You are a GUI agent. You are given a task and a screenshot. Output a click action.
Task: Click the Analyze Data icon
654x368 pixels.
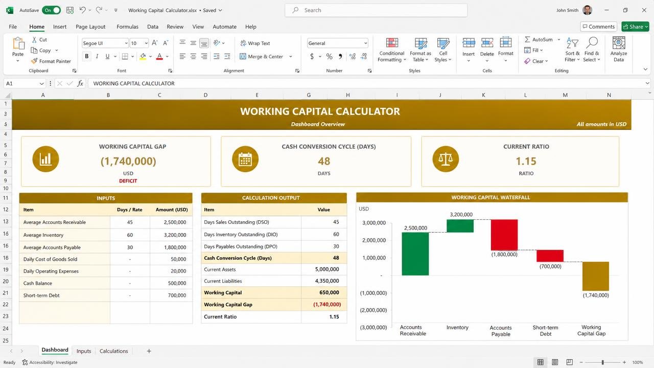coord(619,43)
